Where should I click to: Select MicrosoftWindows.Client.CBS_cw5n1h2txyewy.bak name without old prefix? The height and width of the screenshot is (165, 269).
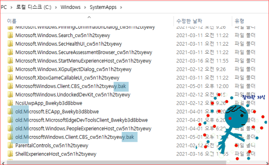[71, 86]
